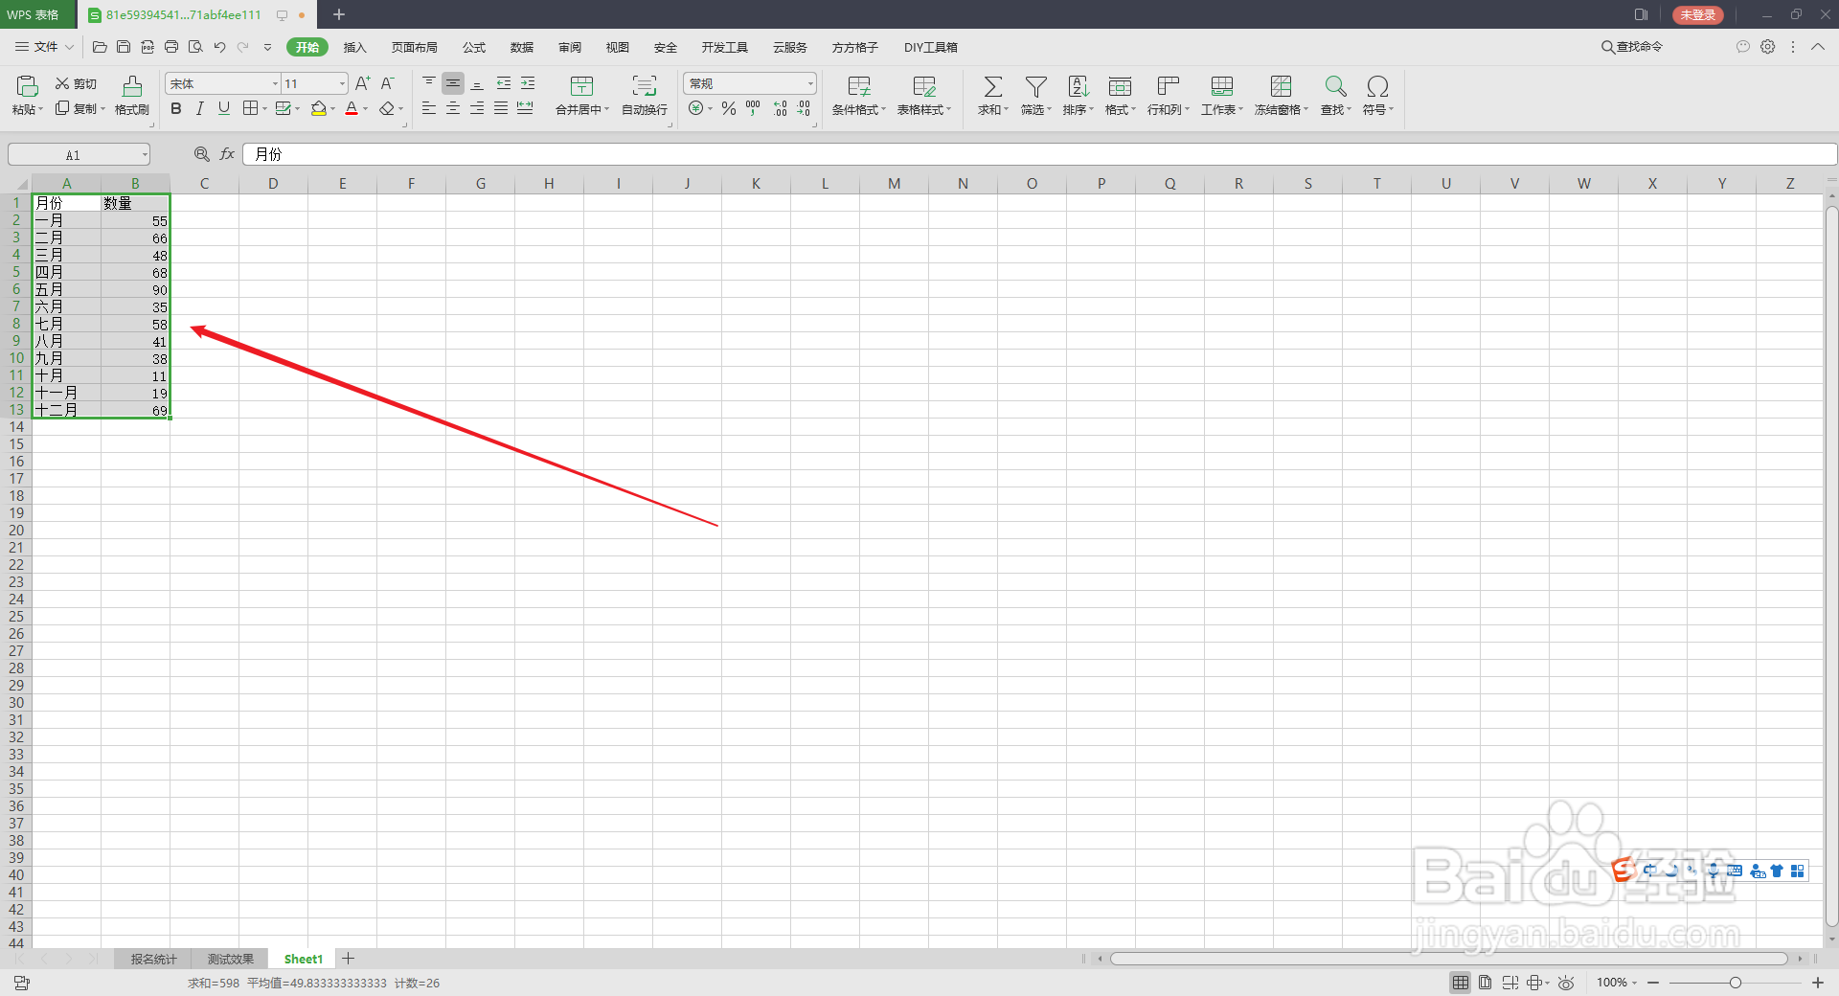Image resolution: width=1839 pixels, height=996 pixels.
Task: Click the zoom magnifier beside fx
Action: coord(202,154)
